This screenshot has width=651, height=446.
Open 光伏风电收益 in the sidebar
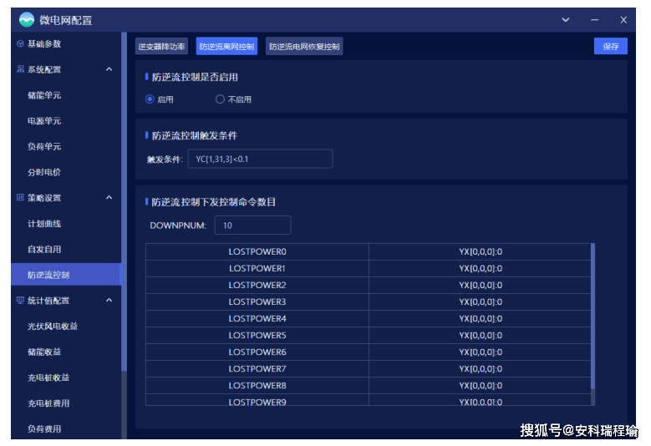[x=53, y=326]
